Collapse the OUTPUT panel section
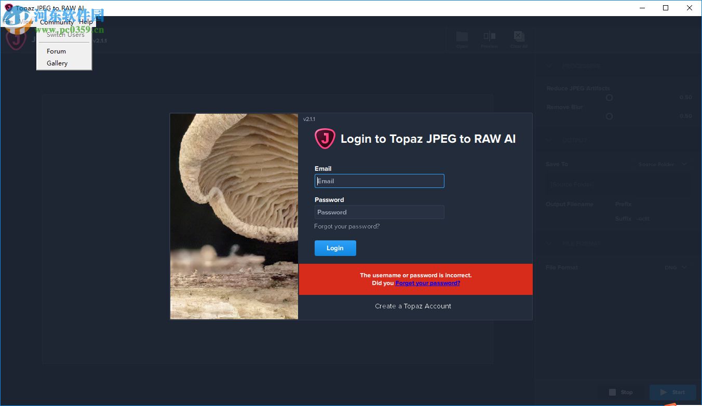This screenshot has width=702, height=406. pyautogui.click(x=548, y=140)
